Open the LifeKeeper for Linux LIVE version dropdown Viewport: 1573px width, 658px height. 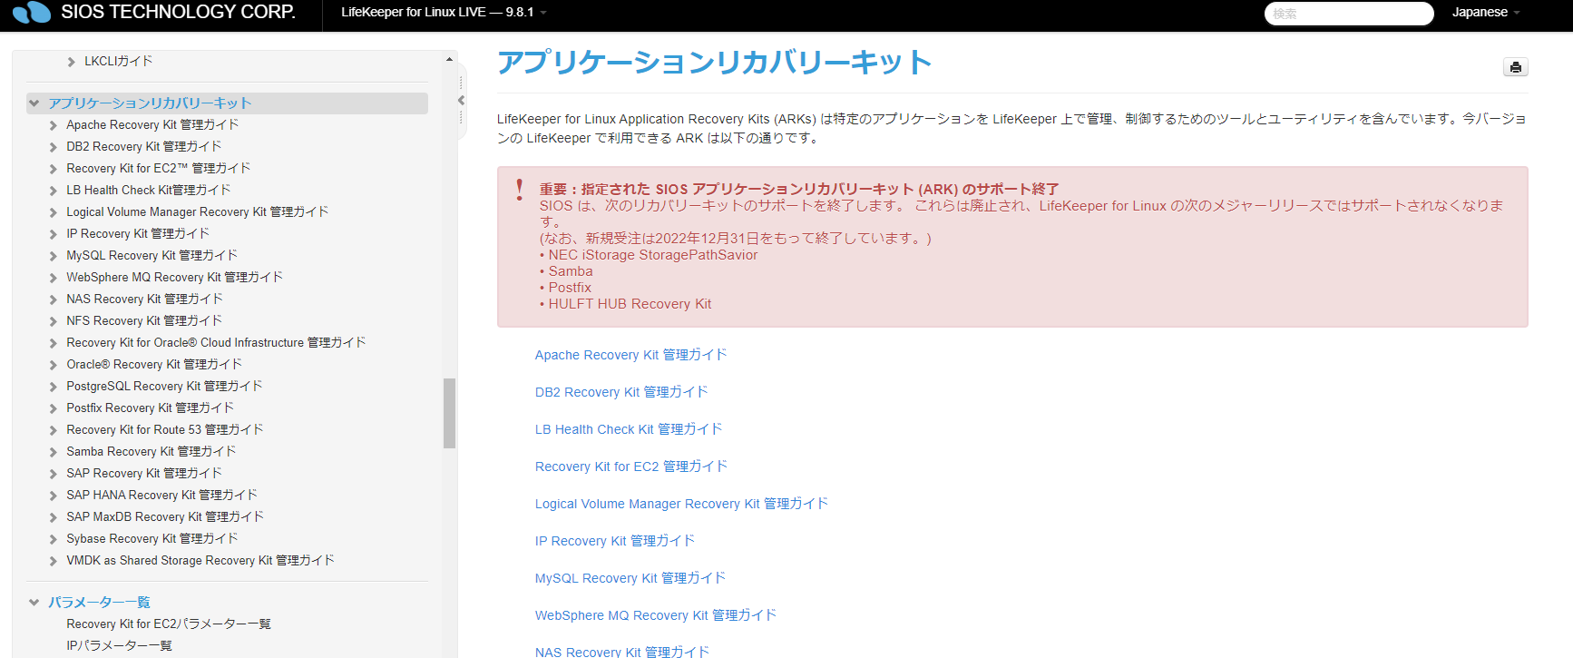(x=444, y=12)
